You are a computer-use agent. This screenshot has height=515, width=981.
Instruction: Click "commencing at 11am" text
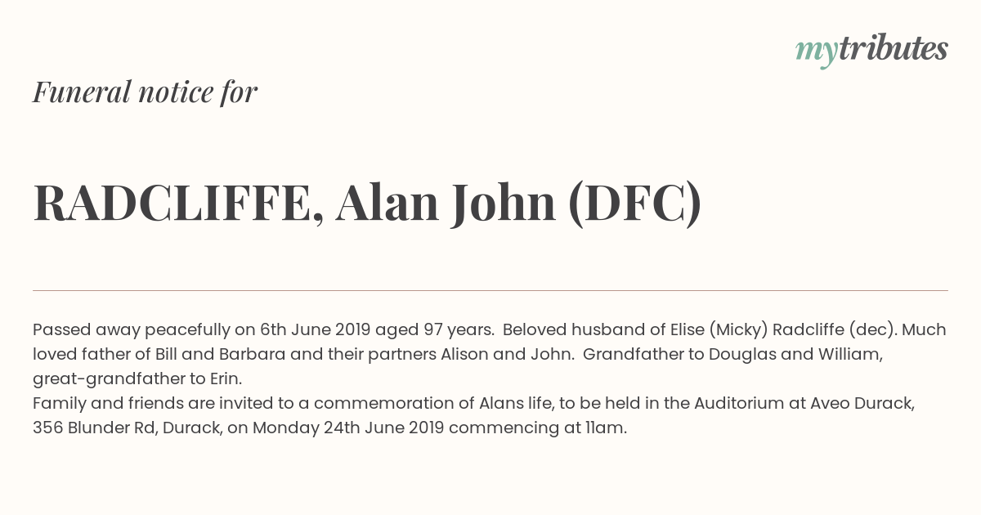538,428
